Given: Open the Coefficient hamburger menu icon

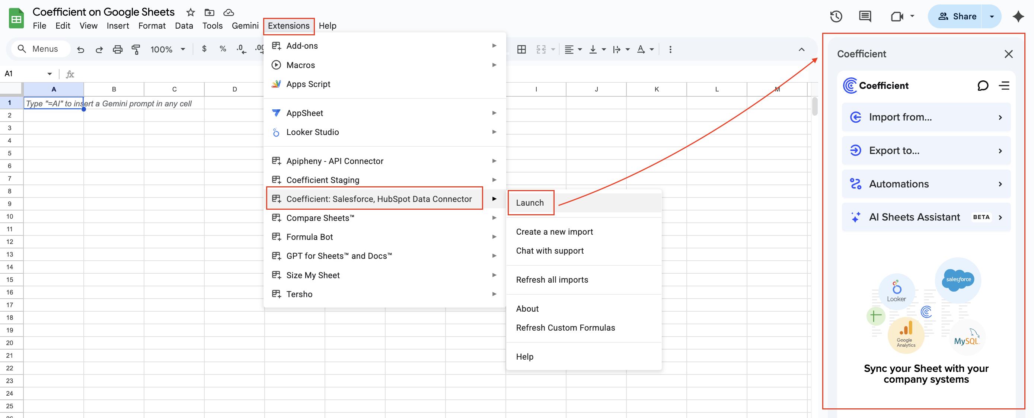Looking at the screenshot, I should pos(1004,86).
